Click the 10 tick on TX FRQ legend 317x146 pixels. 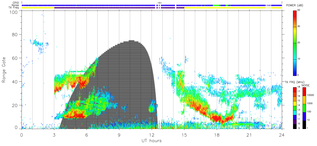[299, 124]
